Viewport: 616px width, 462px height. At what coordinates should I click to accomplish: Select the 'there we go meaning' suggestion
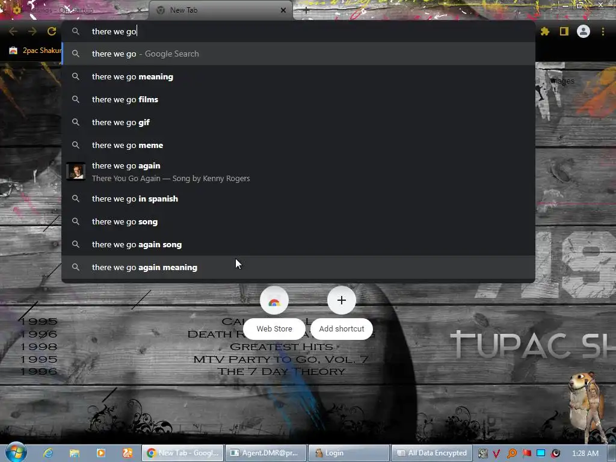[x=298, y=76]
